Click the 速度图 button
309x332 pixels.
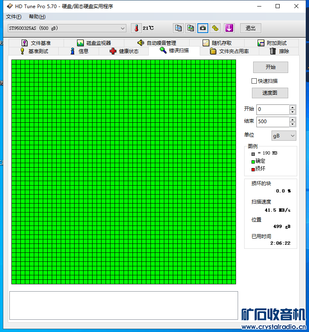coord(270,93)
